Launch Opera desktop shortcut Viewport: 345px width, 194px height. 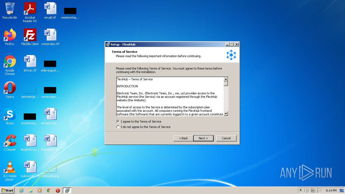(10, 90)
